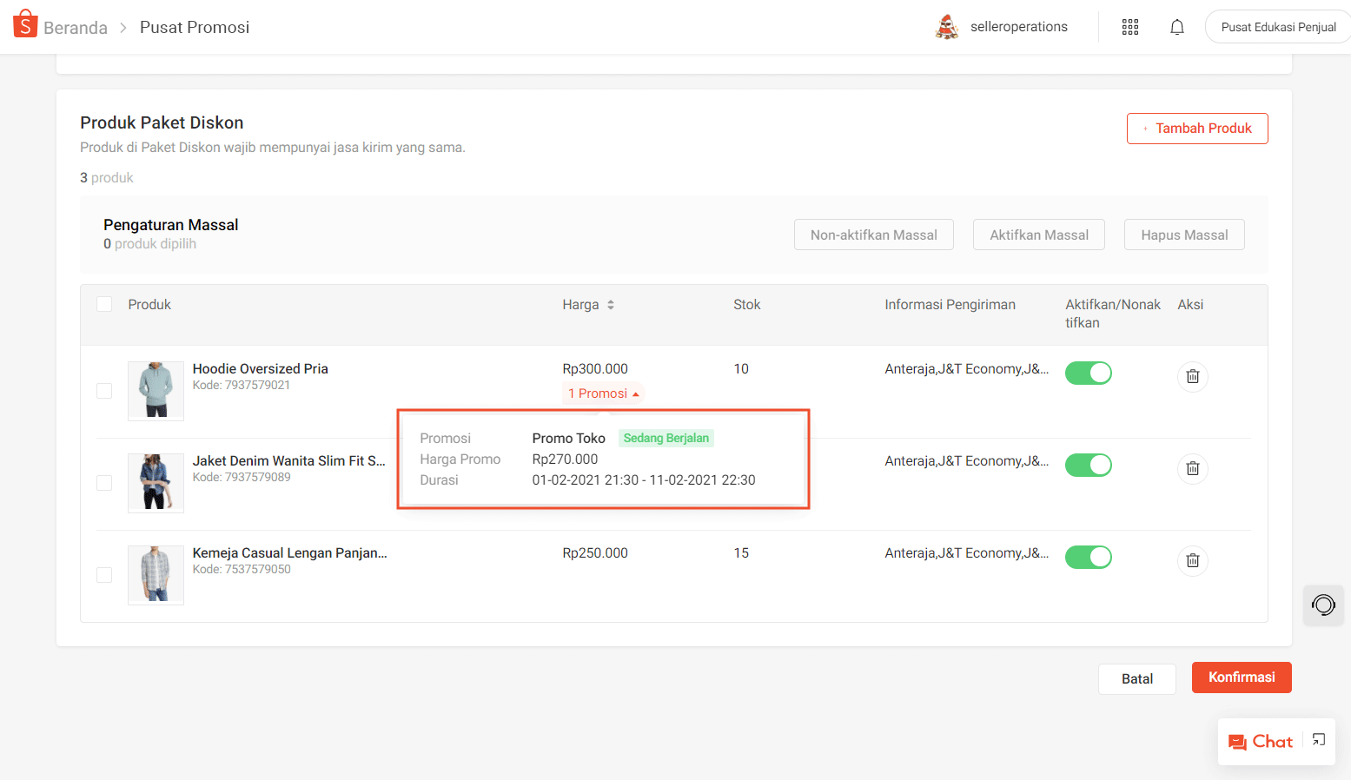
Task: Remove Kemeja Casual Lengan Panjang via trash icon
Action: 1192,560
